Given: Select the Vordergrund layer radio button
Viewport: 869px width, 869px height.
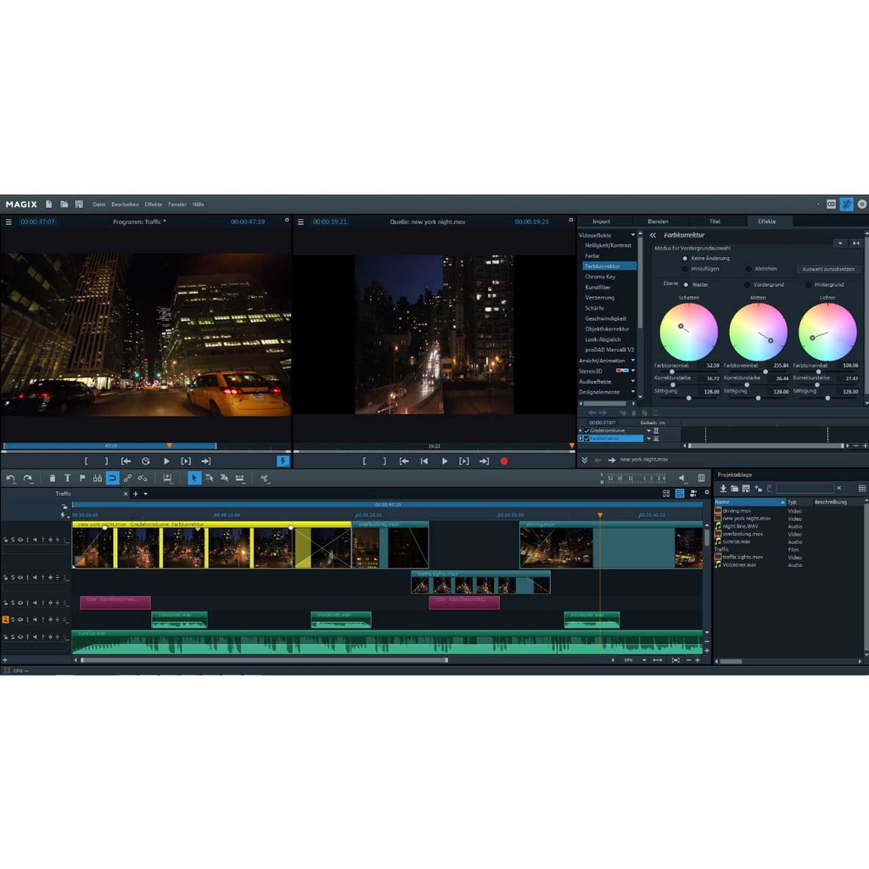Looking at the screenshot, I should pyautogui.click(x=747, y=284).
